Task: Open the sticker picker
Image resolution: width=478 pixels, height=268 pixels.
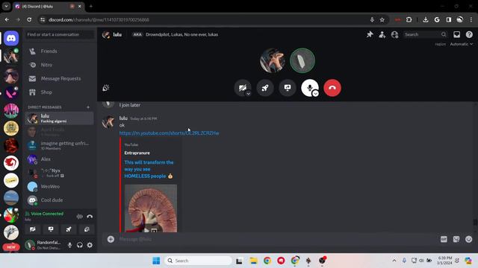Action: coord(456,240)
